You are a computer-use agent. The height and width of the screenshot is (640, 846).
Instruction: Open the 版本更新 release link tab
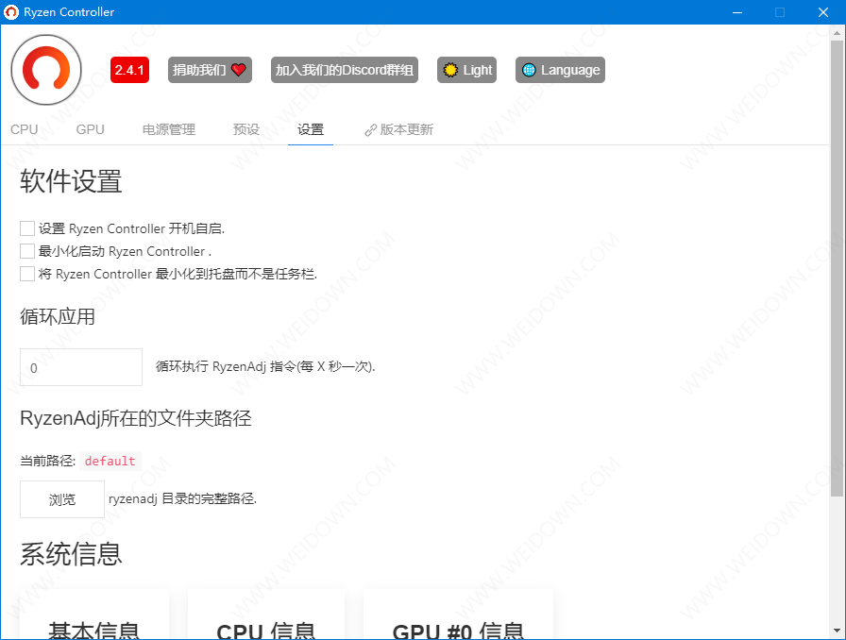pyautogui.click(x=398, y=129)
